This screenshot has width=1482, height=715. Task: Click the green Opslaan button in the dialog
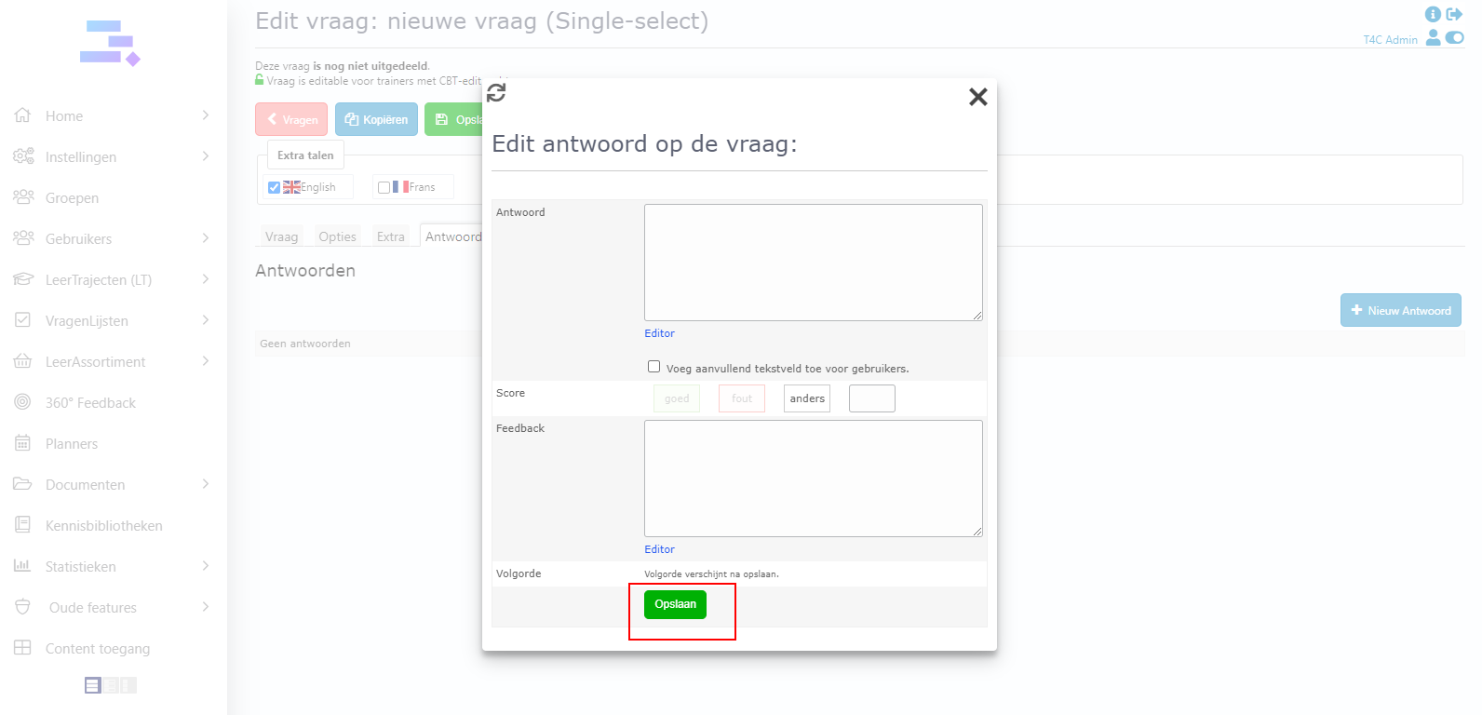(x=675, y=604)
